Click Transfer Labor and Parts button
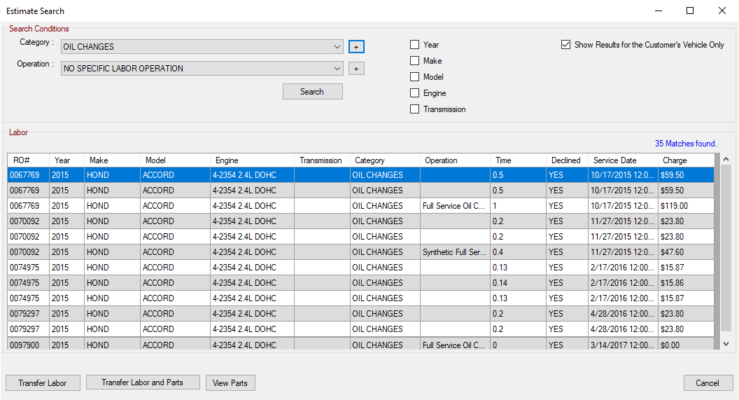Viewport: 739px width, 400px height. [x=143, y=382]
